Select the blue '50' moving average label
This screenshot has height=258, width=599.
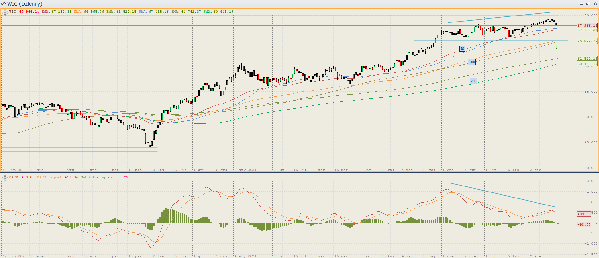462,49
